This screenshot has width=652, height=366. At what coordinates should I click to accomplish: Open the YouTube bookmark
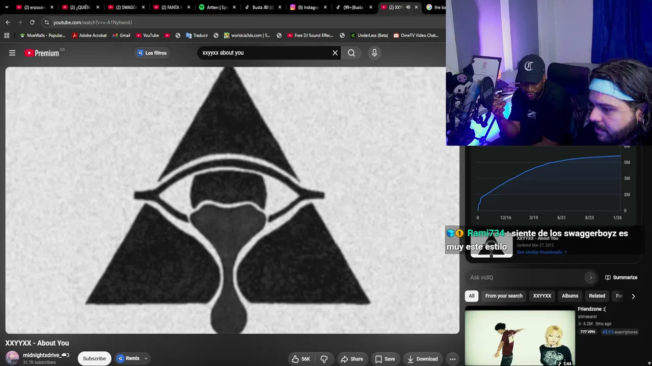click(148, 36)
